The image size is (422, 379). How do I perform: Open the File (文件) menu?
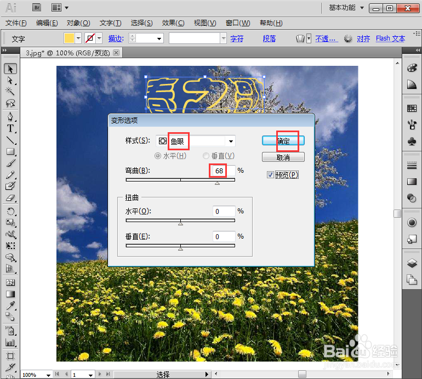pos(16,23)
